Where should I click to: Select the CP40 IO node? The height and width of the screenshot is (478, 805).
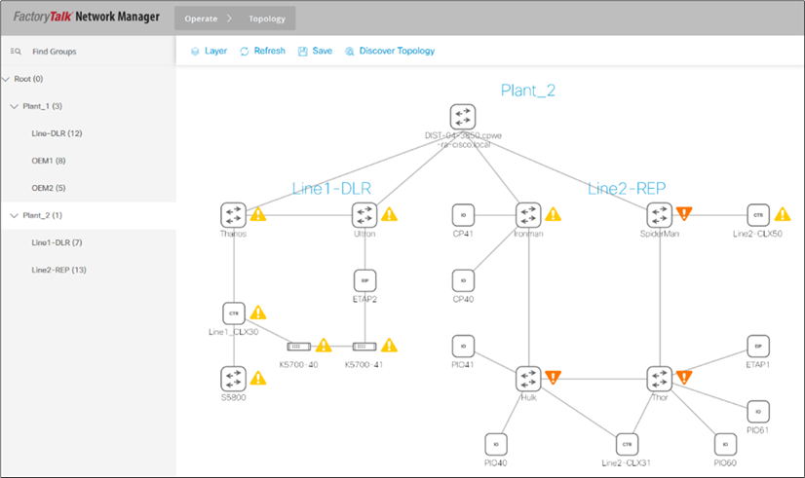pyautogui.click(x=463, y=280)
